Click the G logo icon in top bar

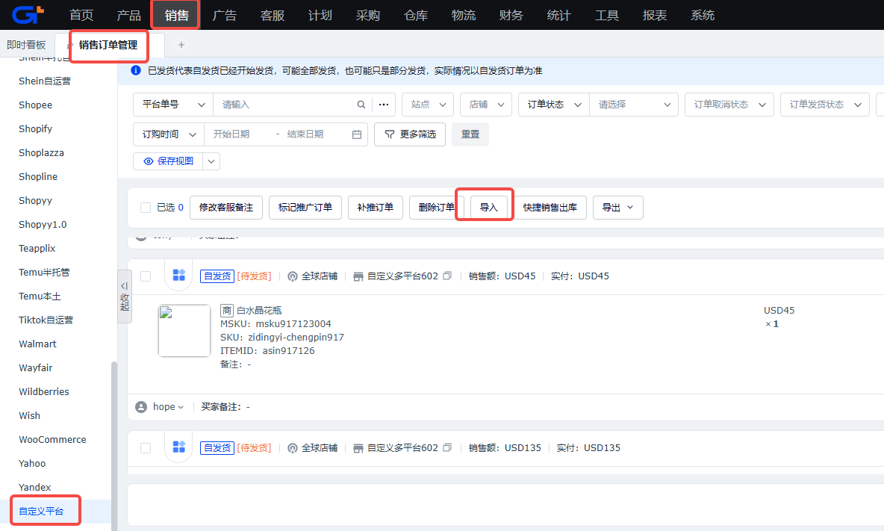[x=28, y=15]
